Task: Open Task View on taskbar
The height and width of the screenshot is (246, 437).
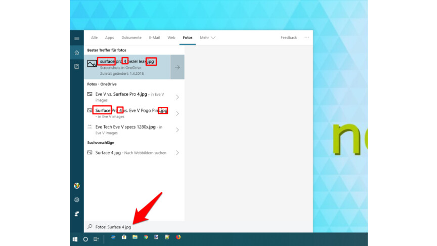Action: pyautogui.click(x=96, y=239)
